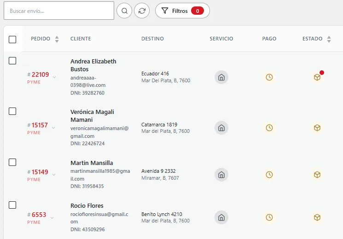Click package status icon for order 6553
The height and width of the screenshot is (239, 343).
click(317, 217)
